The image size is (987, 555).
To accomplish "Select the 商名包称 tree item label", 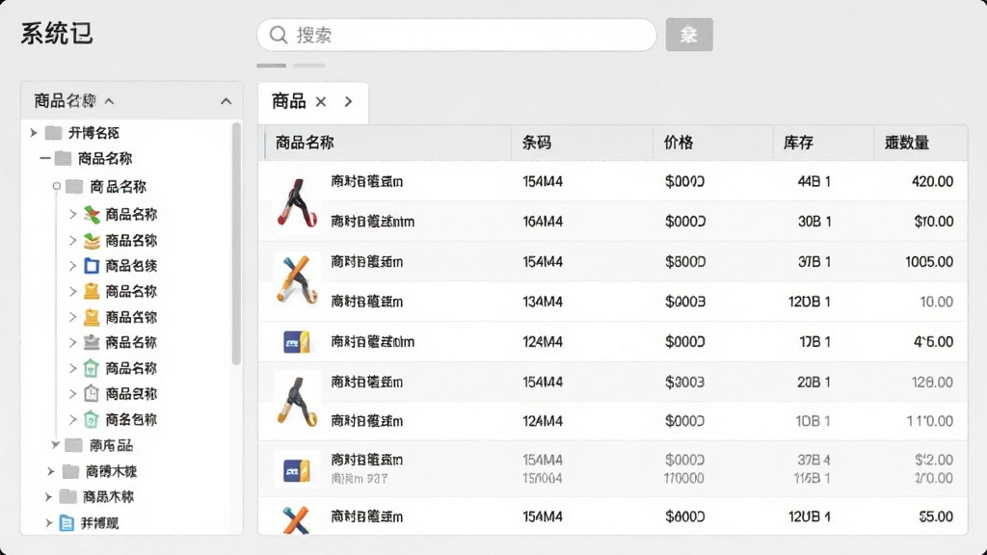I will [x=131, y=420].
